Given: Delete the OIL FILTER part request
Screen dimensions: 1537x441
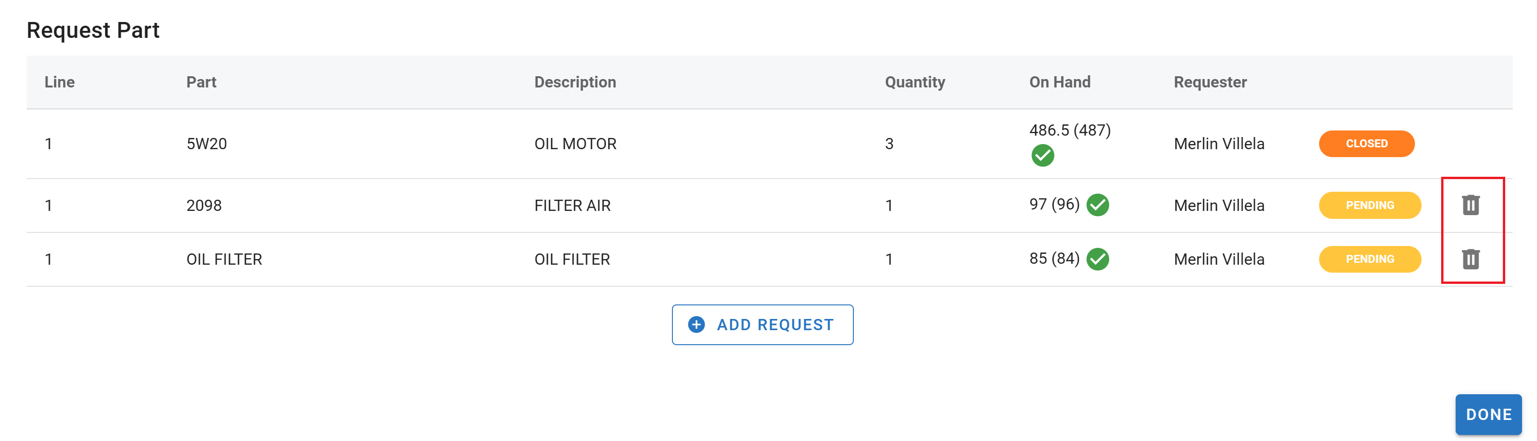Looking at the screenshot, I should pos(1470,259).
